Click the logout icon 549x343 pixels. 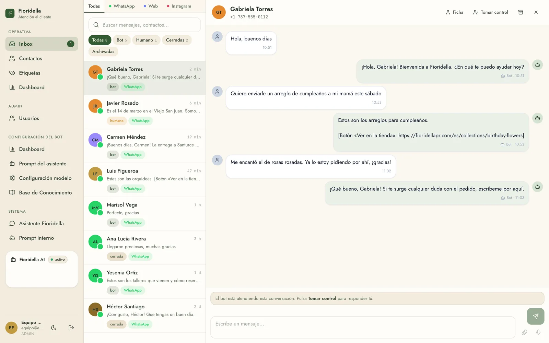tap(71, 328)
